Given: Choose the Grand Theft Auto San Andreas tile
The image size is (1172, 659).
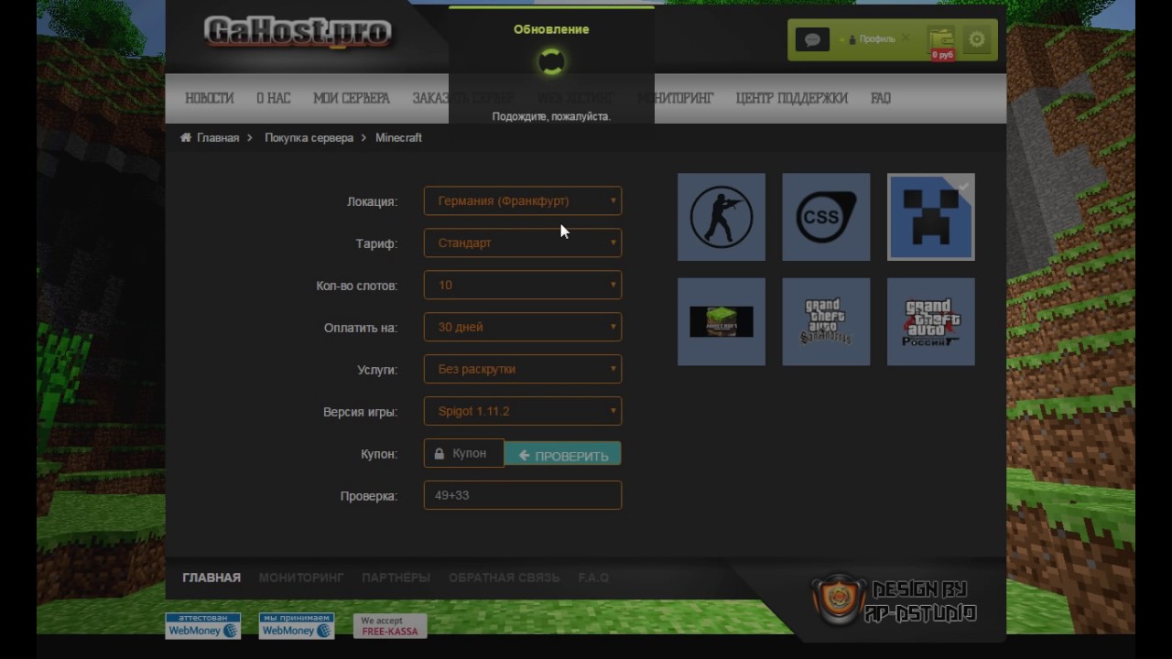Looking at the screenshot, I should coord(826,322).
